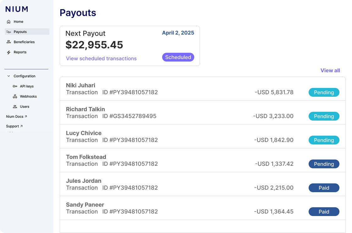Screen dimensions: 352x233
Task: Click the external-link arrow next to Support
Action: (21, 126)
